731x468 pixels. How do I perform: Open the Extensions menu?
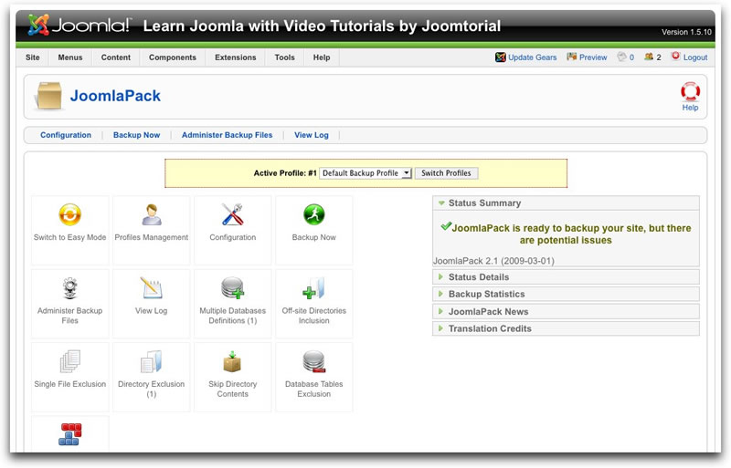pyautogui.click(x=236, y=57)
